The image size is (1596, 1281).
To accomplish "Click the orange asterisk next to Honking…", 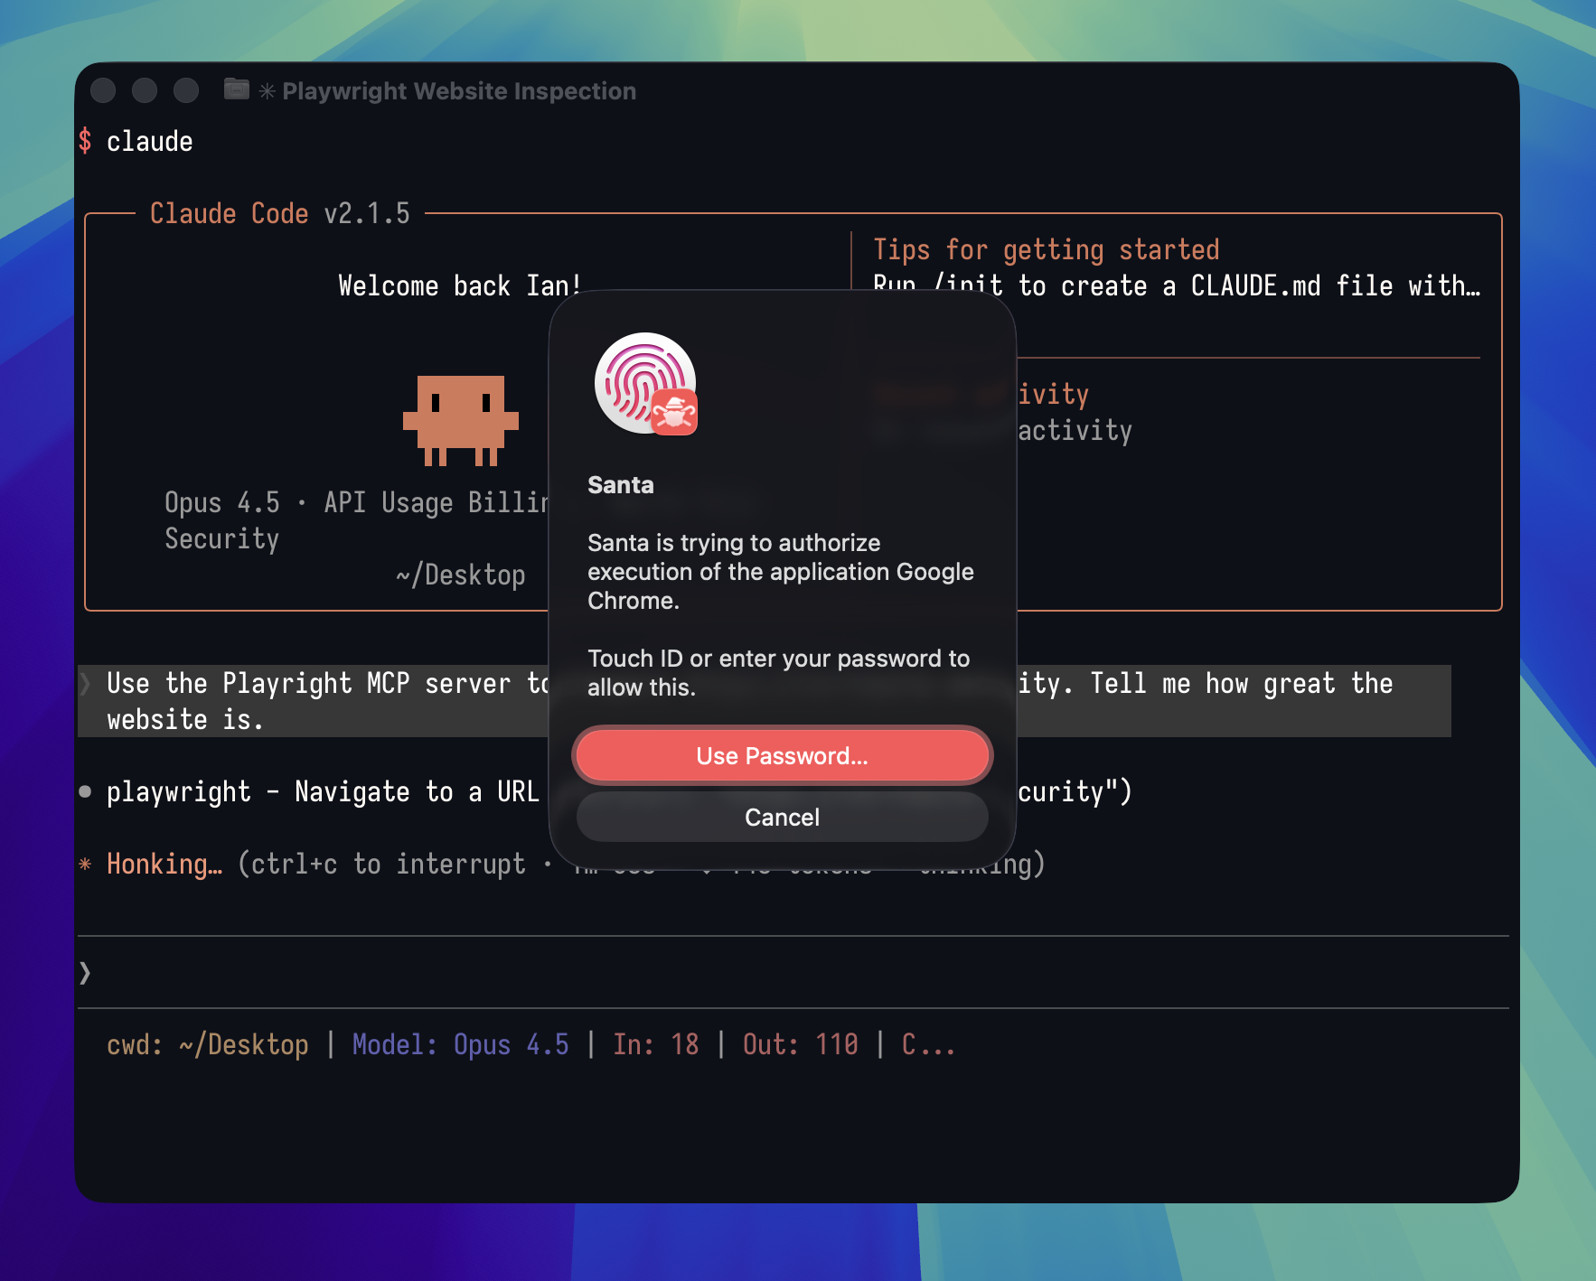I will pyautogui.click(x=85, y=865).
